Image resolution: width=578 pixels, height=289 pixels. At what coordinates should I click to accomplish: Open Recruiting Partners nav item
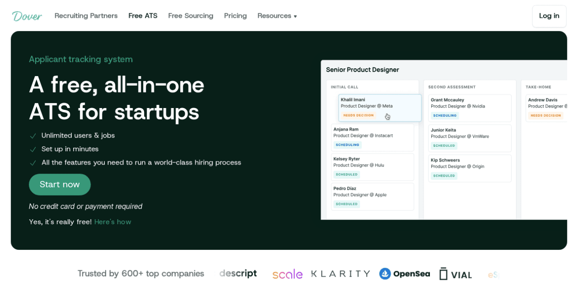coord(86,16)
